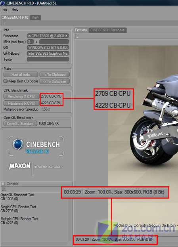Open the File menu
The width and height of the screenshot is (178, 247).
[5, 10]
